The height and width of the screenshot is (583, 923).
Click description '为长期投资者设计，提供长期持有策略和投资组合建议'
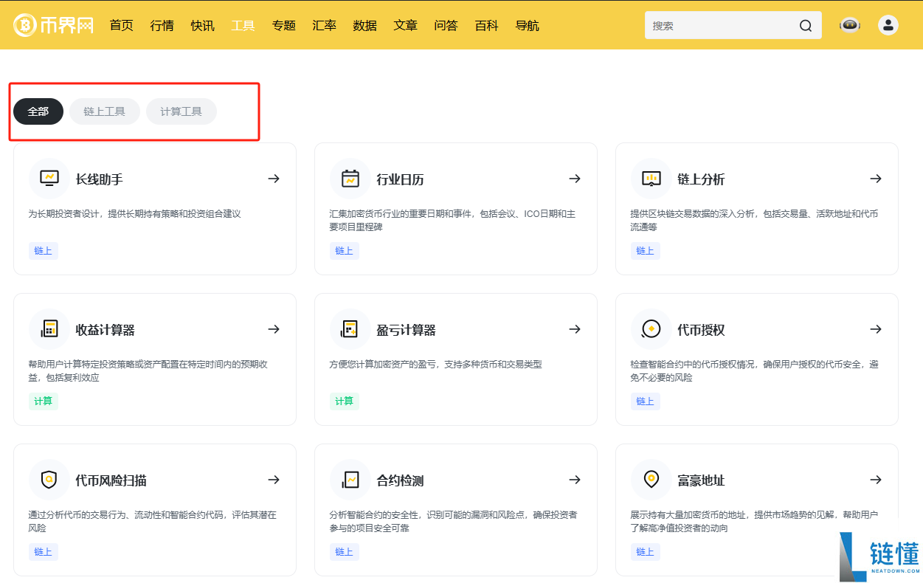tap(135, 214)
